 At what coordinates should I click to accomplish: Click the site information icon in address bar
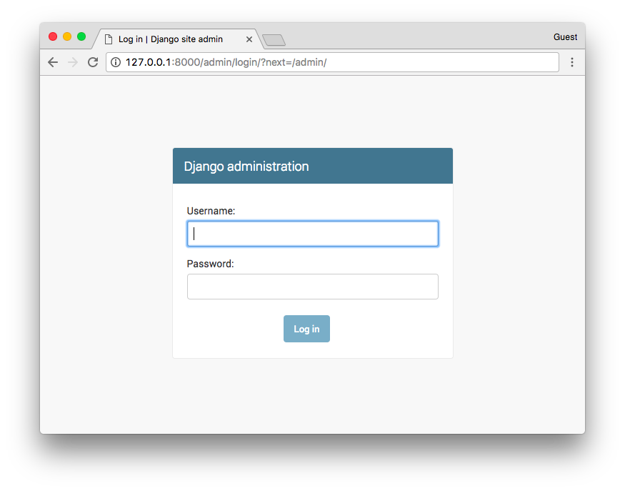pos(115,62)
